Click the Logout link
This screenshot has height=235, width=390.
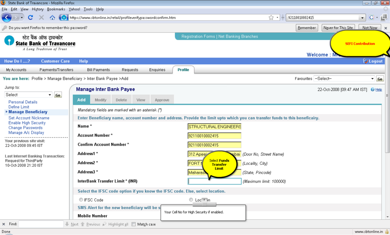[x=375, y=61]
